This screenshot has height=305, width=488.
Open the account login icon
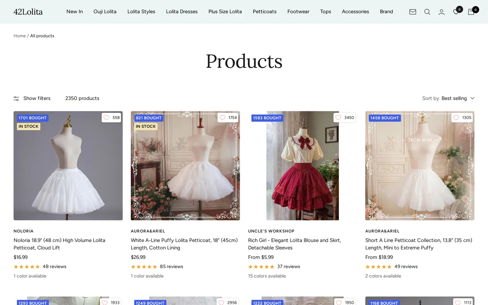coord(441,12)
